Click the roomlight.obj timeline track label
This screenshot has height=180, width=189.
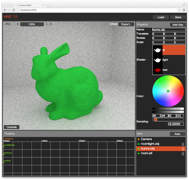click(9, 145)
